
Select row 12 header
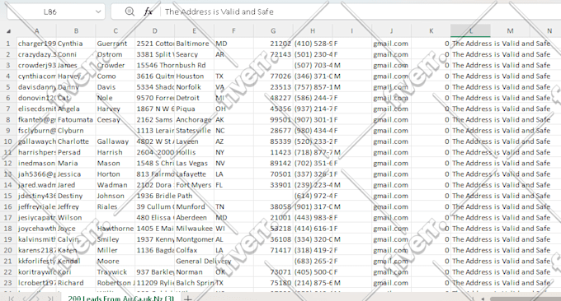(8, 164)
